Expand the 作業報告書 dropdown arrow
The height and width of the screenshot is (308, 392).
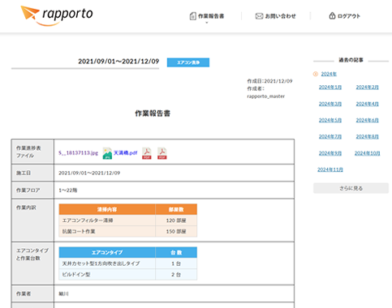207,23
